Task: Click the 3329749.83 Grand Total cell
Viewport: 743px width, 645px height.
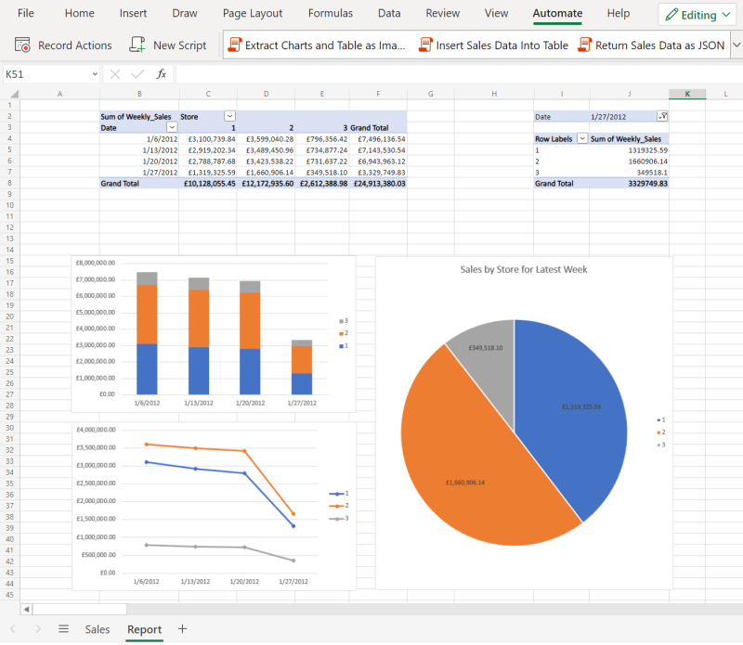Action: [x=629, y=183]
